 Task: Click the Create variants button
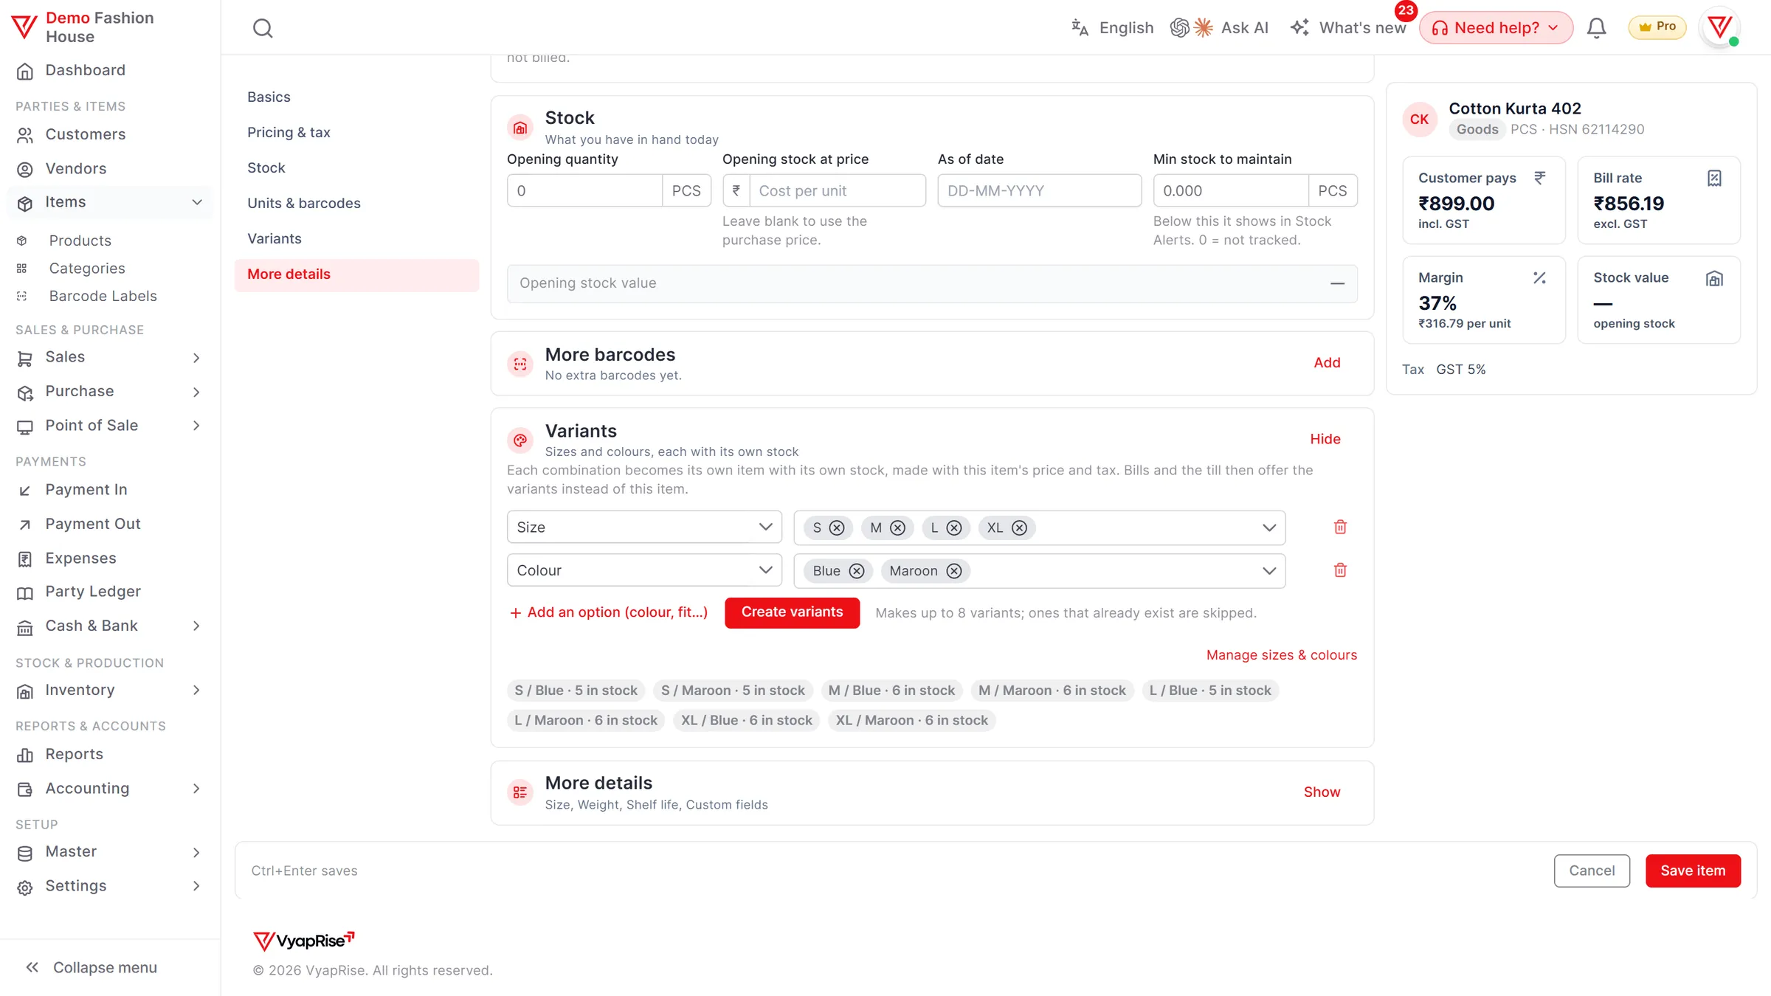click(x=792, y=612)
